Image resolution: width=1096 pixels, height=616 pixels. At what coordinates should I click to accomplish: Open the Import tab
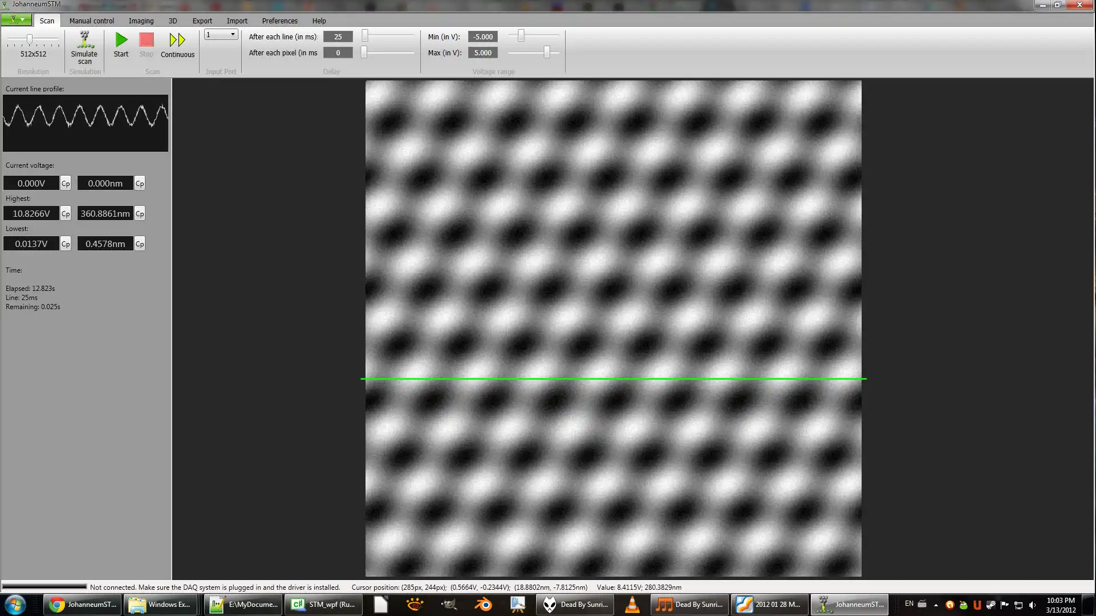pos(237,21)
